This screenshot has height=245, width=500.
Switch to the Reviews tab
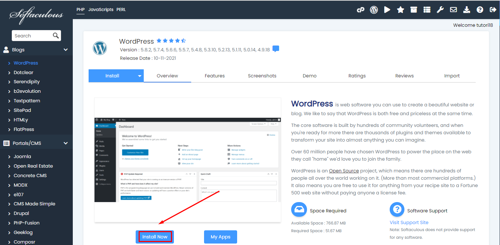click(404, 76)
